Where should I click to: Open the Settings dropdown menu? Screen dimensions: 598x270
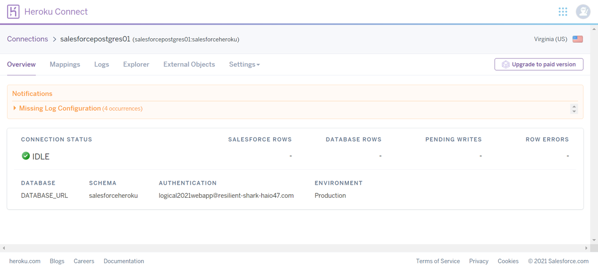(244, 64)
